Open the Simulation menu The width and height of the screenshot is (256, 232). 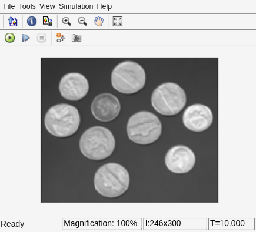(x=76, y=6)
